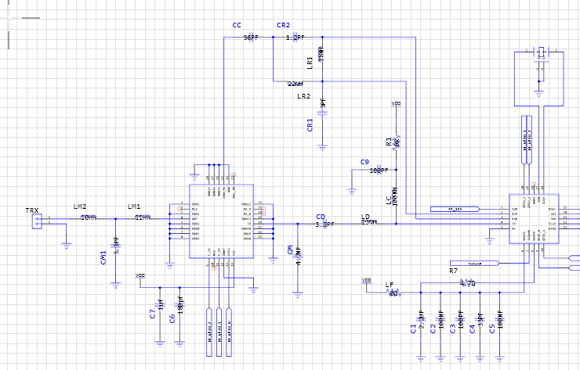The height and width of the screenshot is (370, 580).
Task: Click the 0R resistor value
Action: click(x=397, y=141)
